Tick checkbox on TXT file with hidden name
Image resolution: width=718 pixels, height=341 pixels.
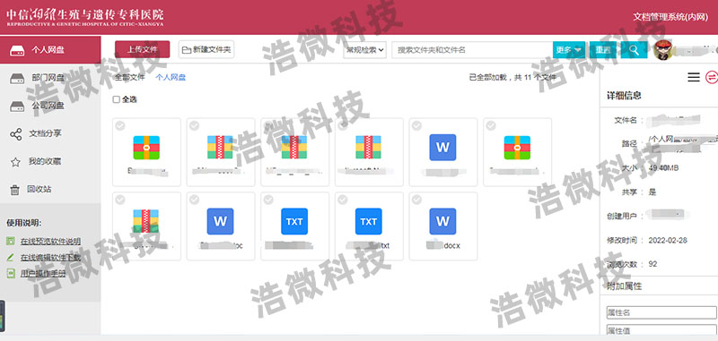coord(268,200)
